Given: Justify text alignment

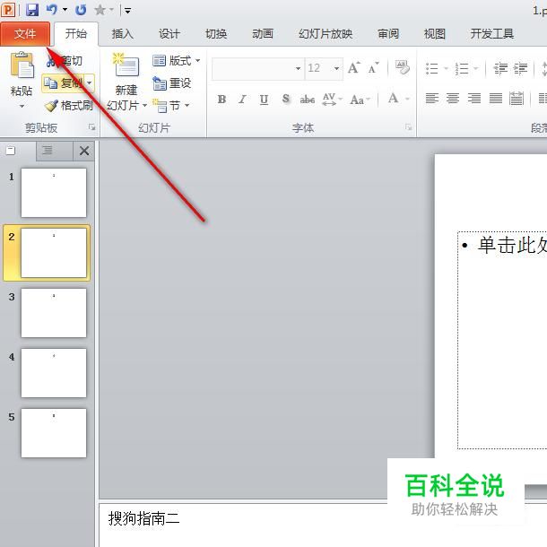Looking at the screenshot, I should (x=495, y=99).
